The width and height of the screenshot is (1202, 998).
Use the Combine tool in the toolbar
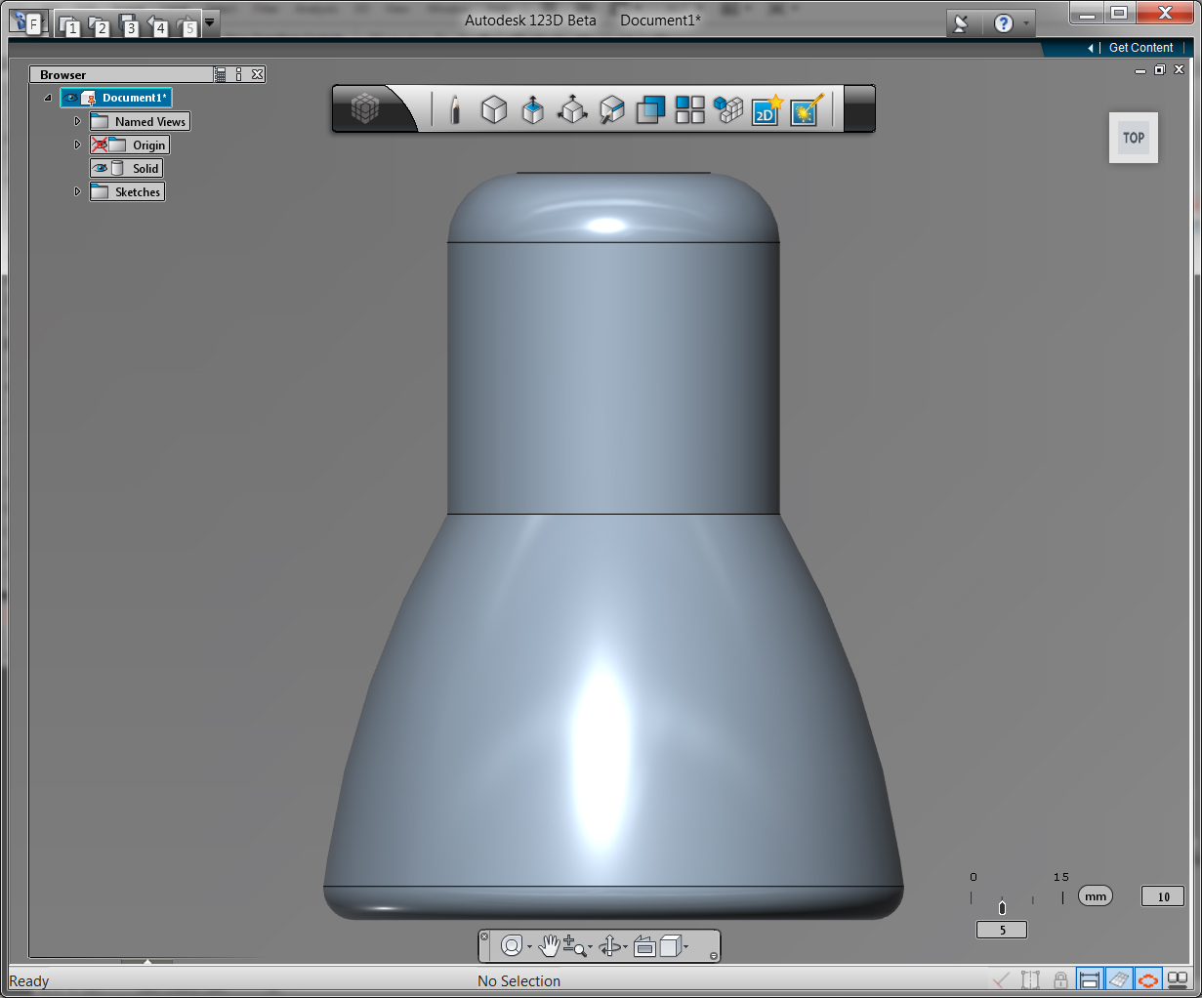click(x=650, y=109)
